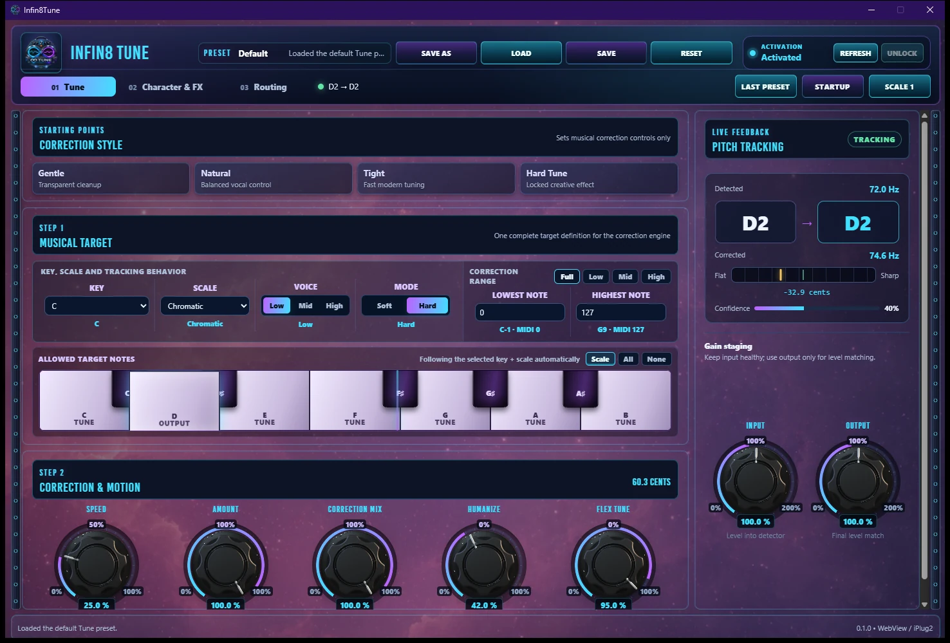Image resolution: width=950 pixels, height=643 pixels.
Task: Choose the Hard Tune correction style
Action: pyautogui.click(x=599, y=178)
